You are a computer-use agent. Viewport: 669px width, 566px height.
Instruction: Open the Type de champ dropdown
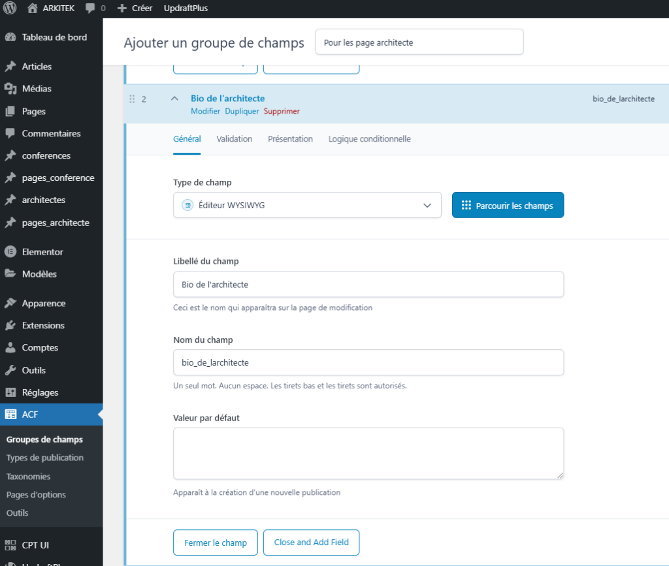pos(307,205)
